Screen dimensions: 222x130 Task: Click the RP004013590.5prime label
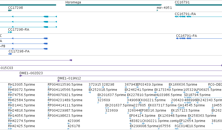tap(65, 85)
